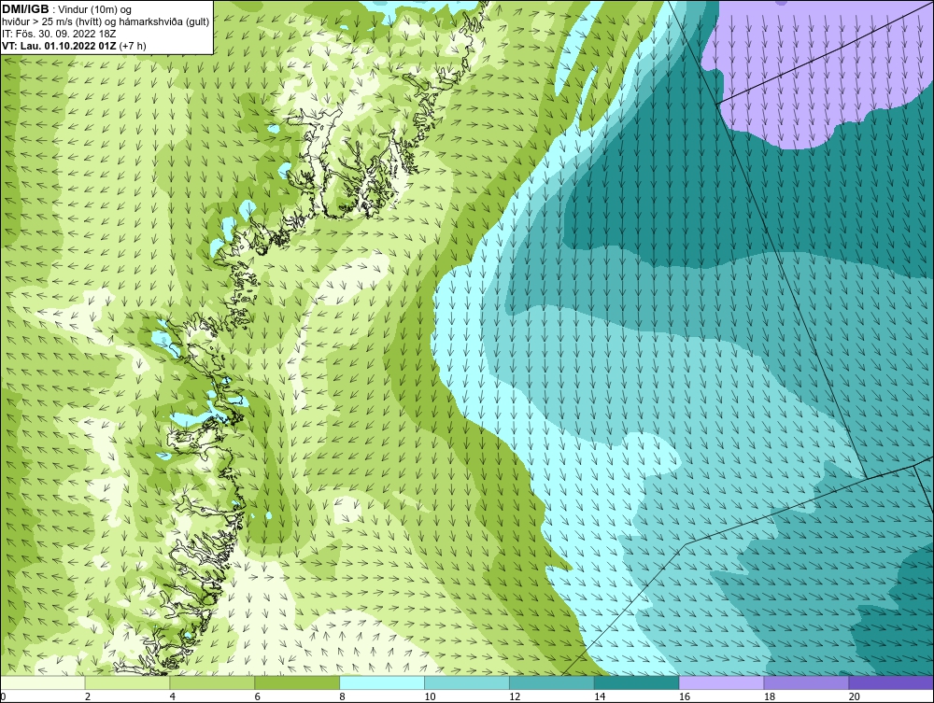
Task: Click the legend label 14
Action: 600,696
